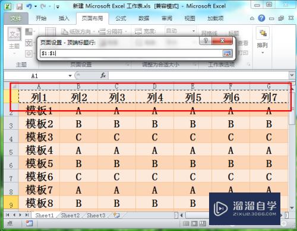297x231 pixels.
Task: Click the 排列 arrange icon
Action: coord(263,34)
